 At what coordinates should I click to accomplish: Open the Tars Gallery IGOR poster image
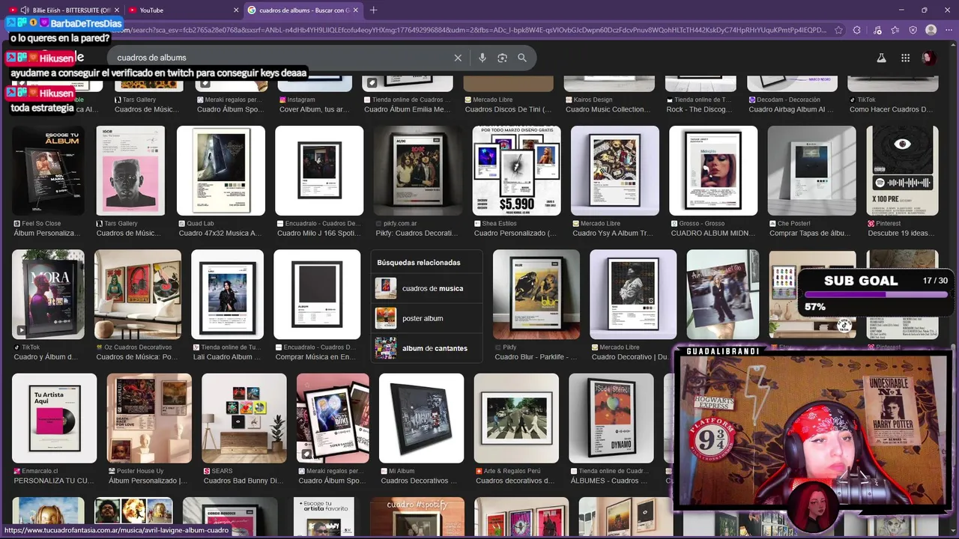[130, 171]
